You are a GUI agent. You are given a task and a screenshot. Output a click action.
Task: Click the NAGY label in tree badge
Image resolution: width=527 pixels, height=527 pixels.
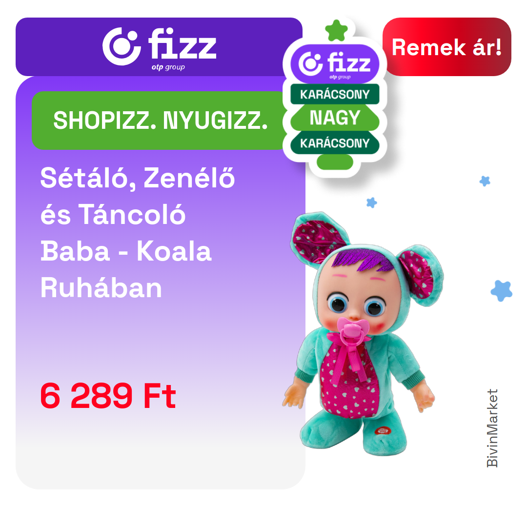click(335, 118)
